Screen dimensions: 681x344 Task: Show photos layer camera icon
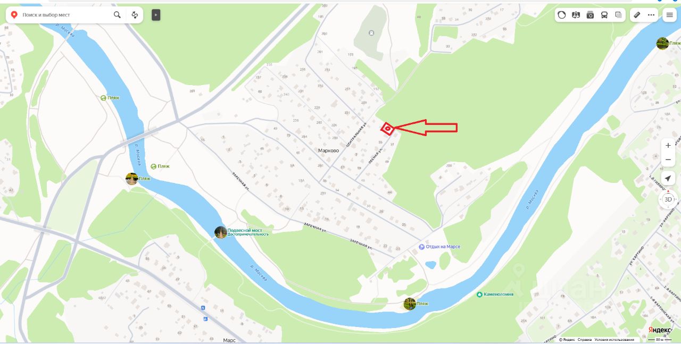pyautogui.click(x=590, y=15)
